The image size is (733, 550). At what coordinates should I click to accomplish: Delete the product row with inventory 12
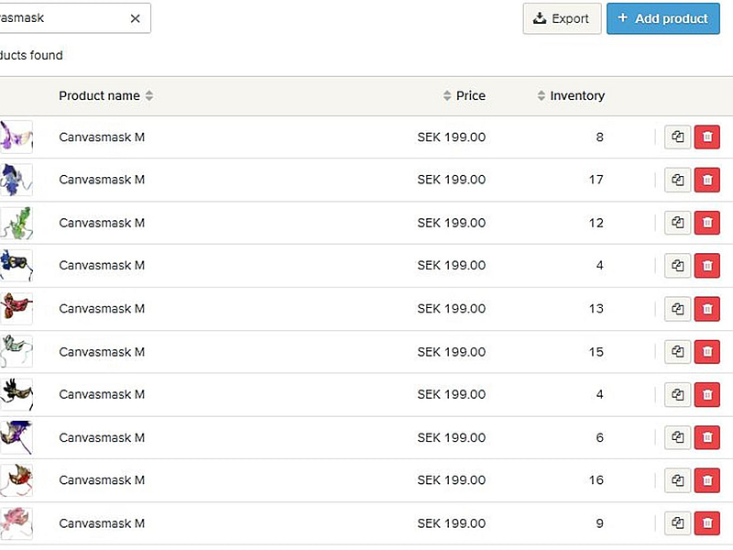click(x=706, y=223)
